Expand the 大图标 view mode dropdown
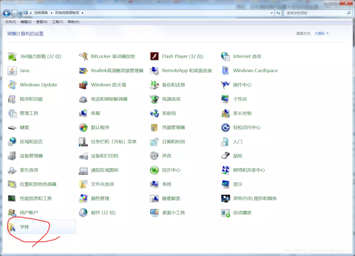The height and width of the screenshot is (256, 355). (322, 33)
